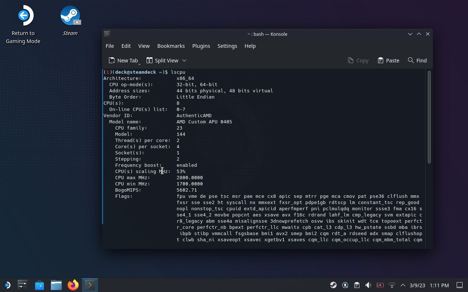The height and width of the screenshot is (292, 468).
Task: Open the Bookmarks menu
Action: coord(171,46)
